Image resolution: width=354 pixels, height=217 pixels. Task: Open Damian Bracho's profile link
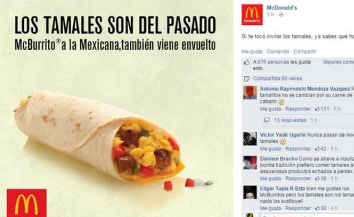(x=279, y=159)
